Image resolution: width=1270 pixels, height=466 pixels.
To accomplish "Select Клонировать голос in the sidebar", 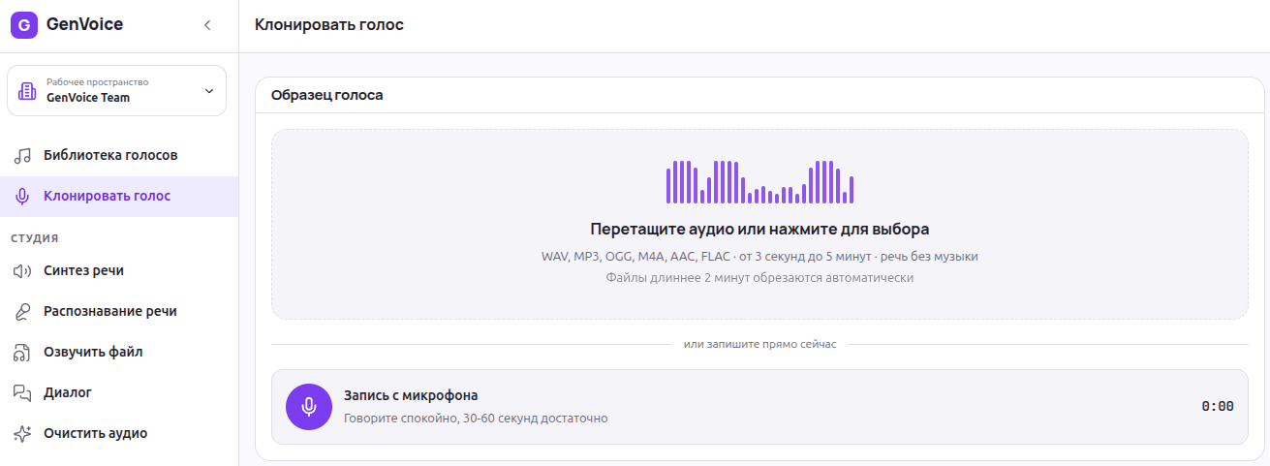I will click(119, 197).
